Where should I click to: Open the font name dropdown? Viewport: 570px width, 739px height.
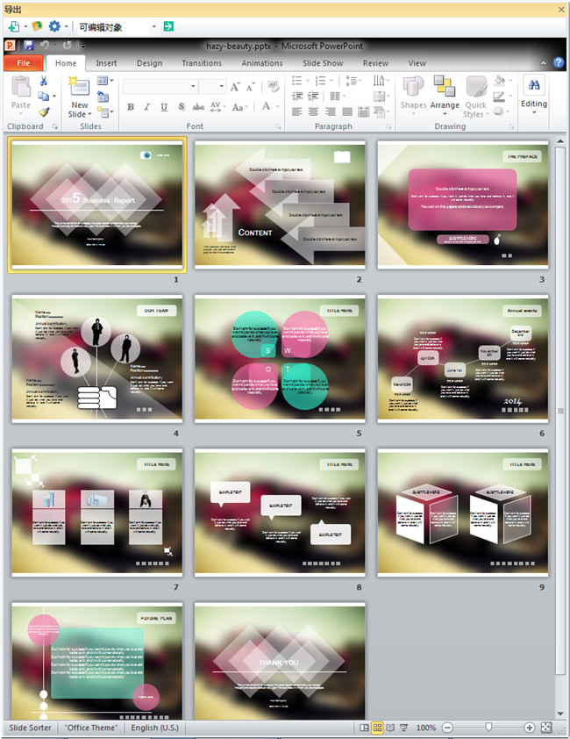[x=193, y=86]
